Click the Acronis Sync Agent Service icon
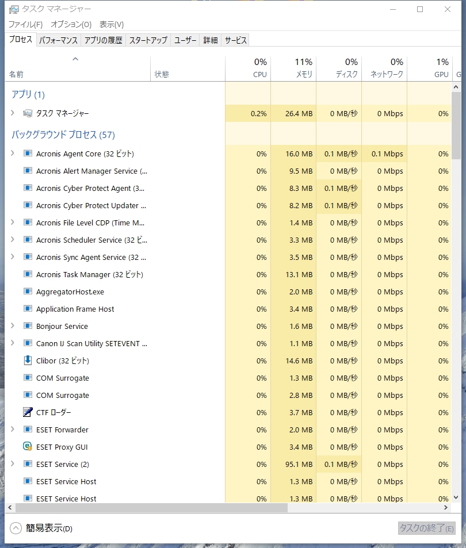466x548 pixels. (28, 257)
